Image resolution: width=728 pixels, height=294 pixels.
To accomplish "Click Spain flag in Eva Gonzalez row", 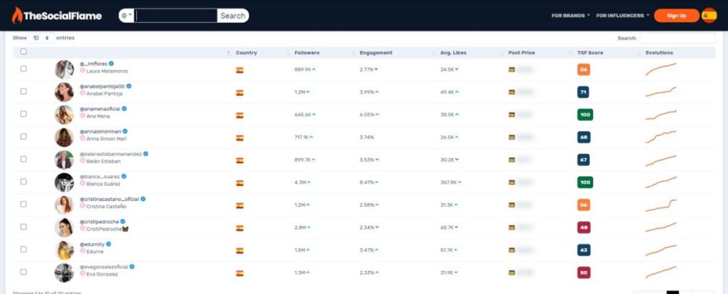I will point(239,273).
